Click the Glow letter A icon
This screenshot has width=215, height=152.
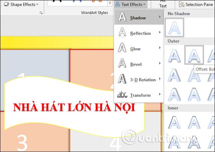point(122,47)
